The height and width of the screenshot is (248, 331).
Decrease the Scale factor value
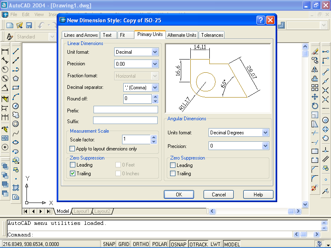pos(154,142)
